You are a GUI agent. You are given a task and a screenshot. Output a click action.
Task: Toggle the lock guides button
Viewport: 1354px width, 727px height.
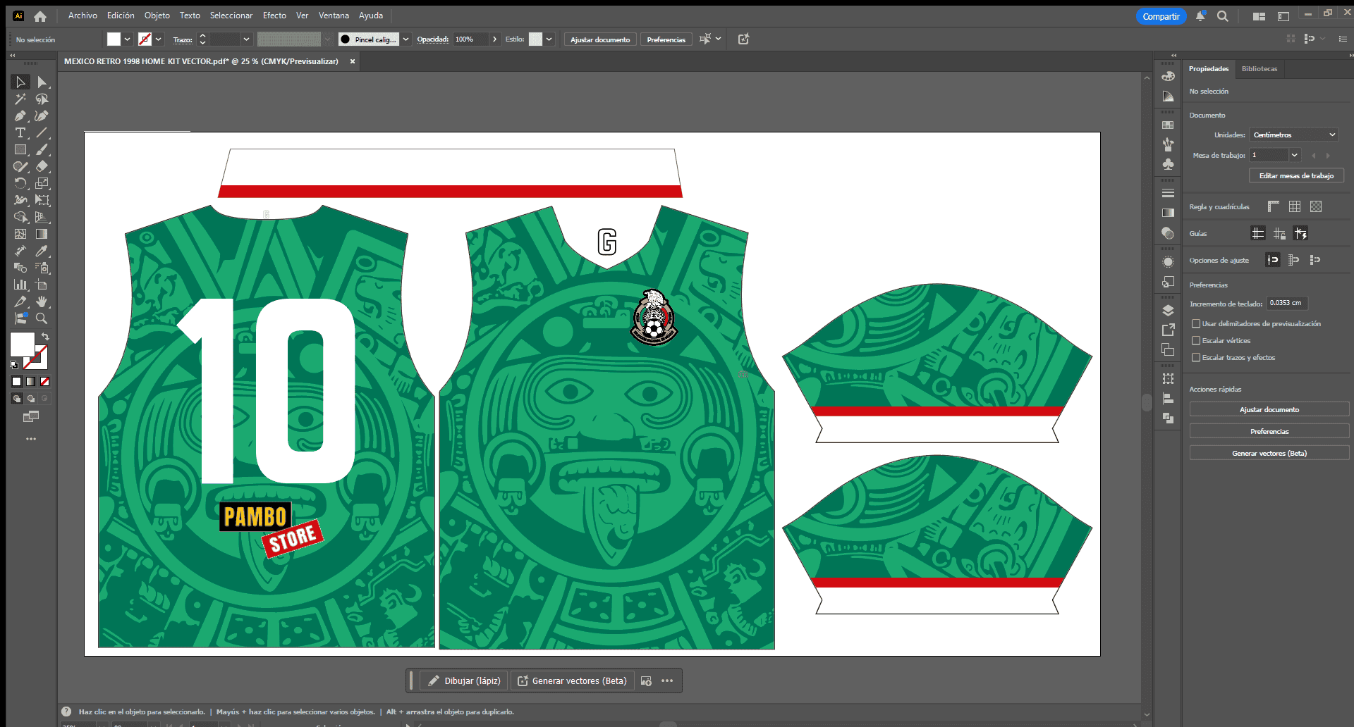(x=1280, y=233)
